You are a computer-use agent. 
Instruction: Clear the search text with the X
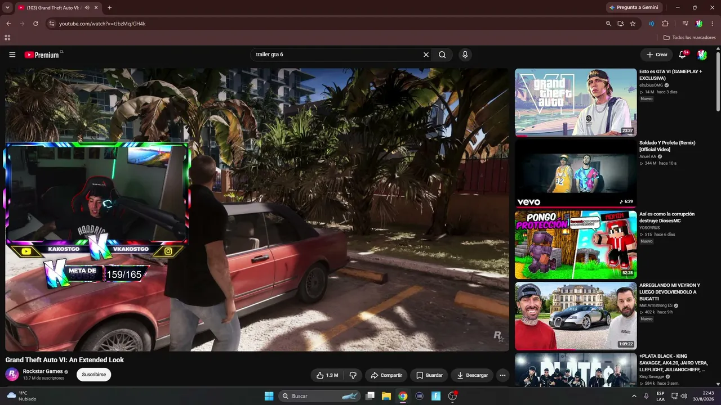[x=426, y=55]
